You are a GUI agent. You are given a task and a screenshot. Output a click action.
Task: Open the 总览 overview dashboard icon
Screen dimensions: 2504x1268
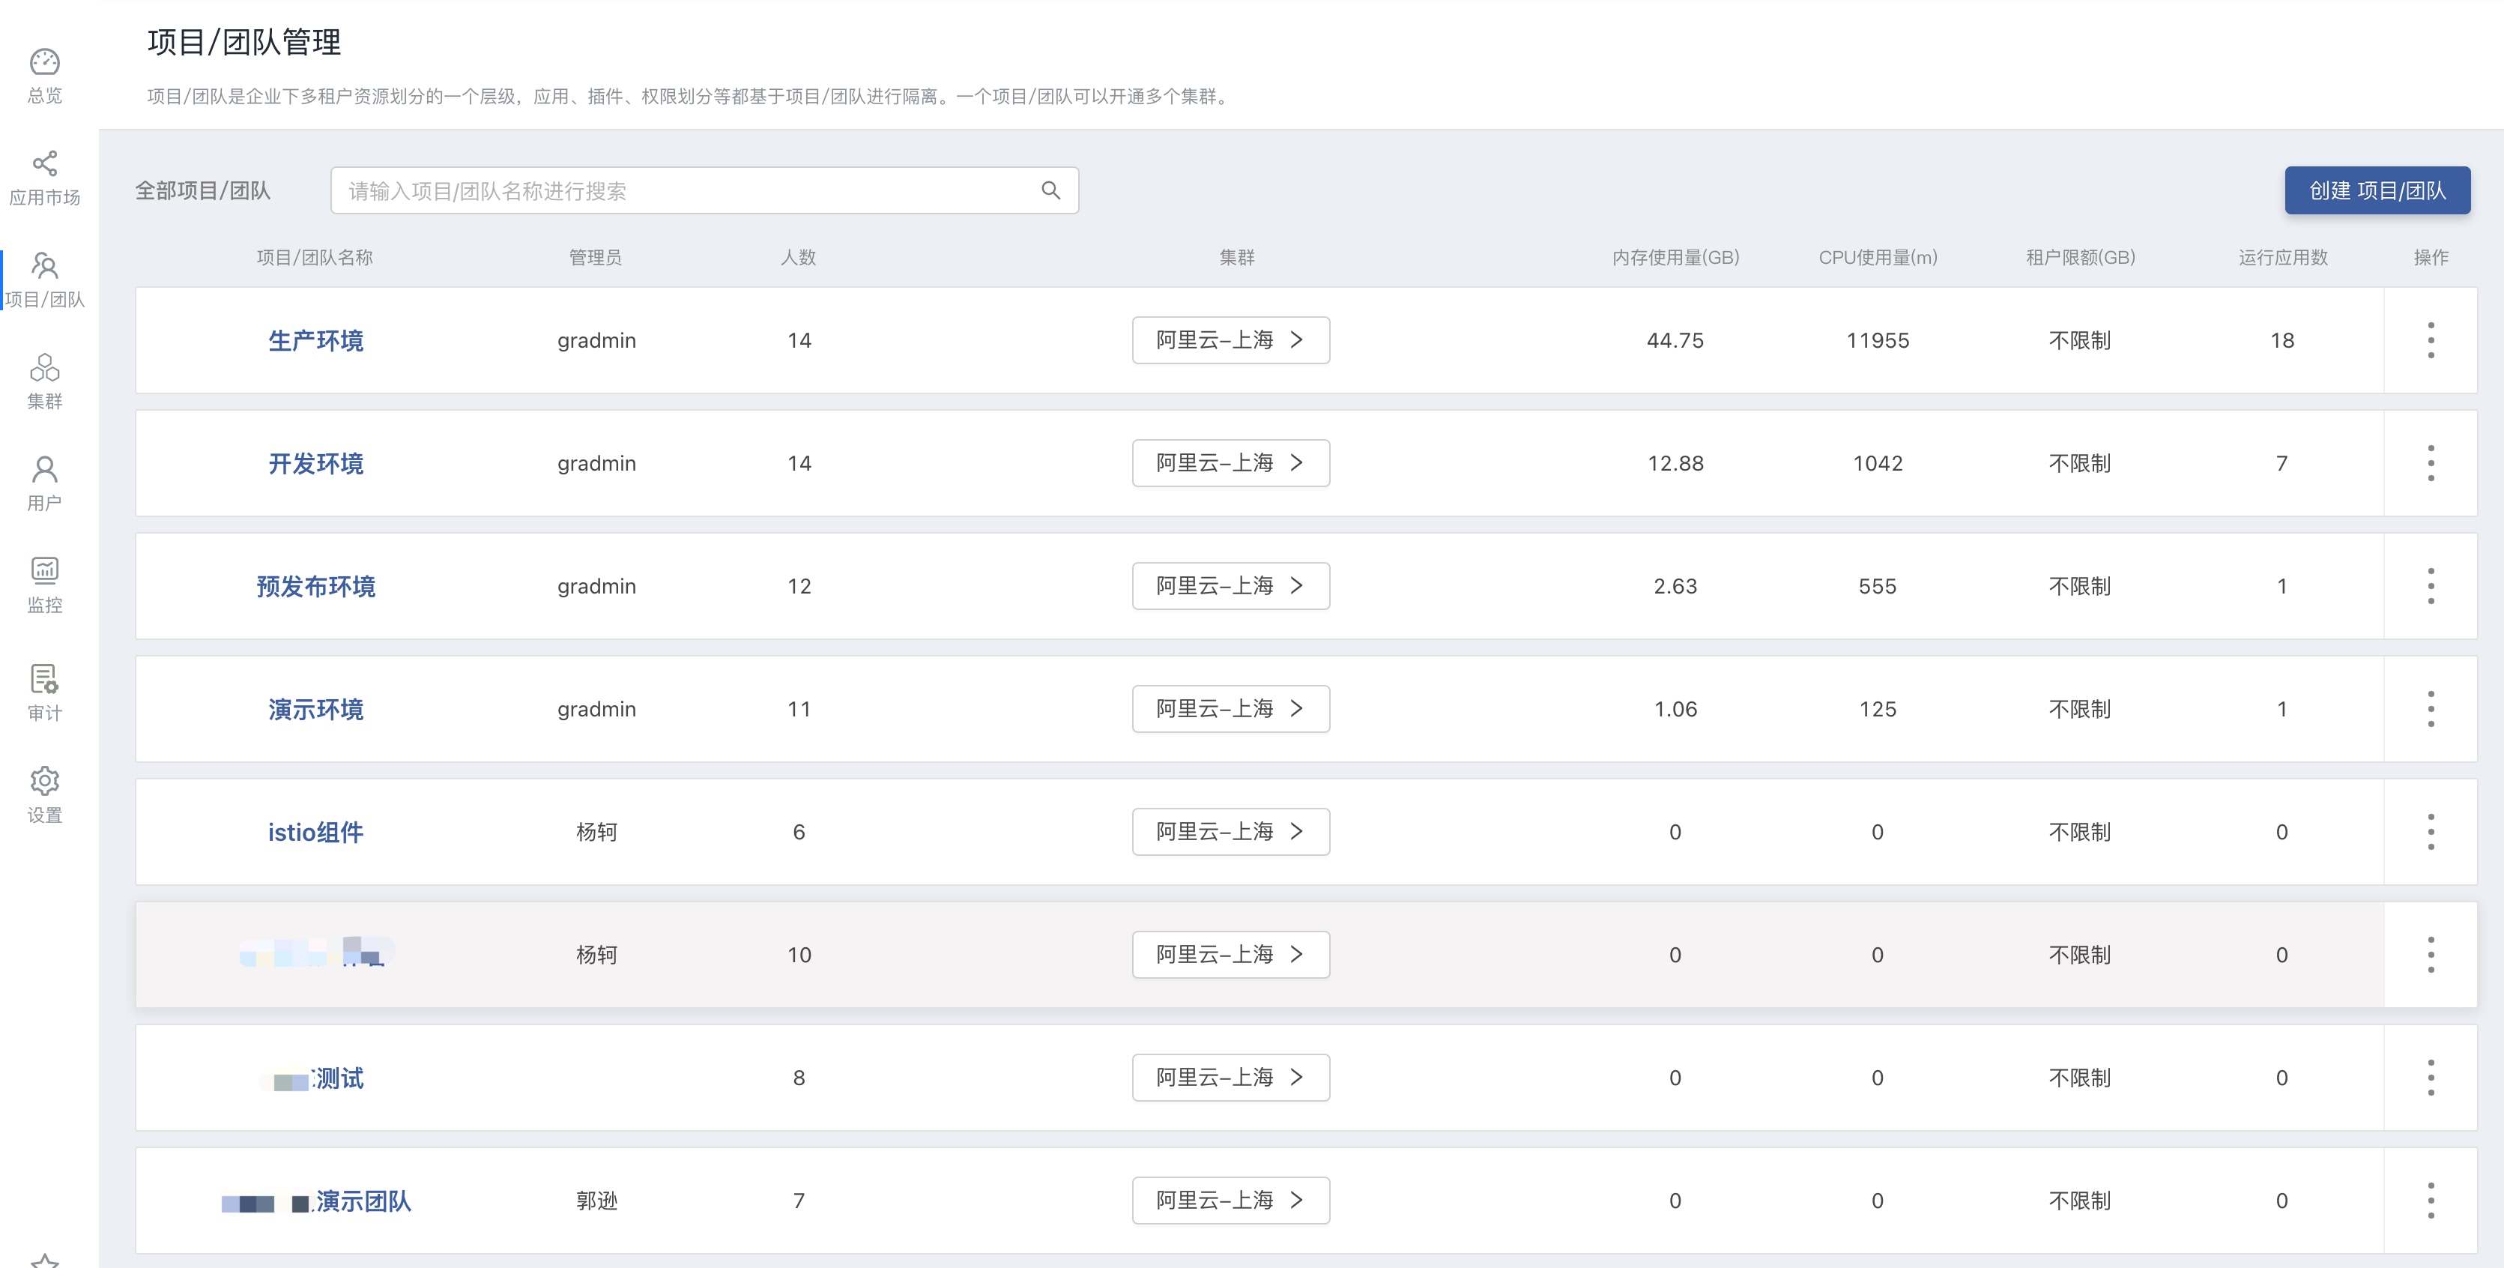pos(45,62)
